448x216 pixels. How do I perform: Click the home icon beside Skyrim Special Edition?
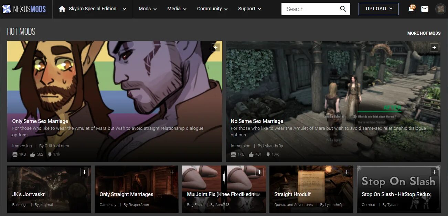tap(62, 9)
